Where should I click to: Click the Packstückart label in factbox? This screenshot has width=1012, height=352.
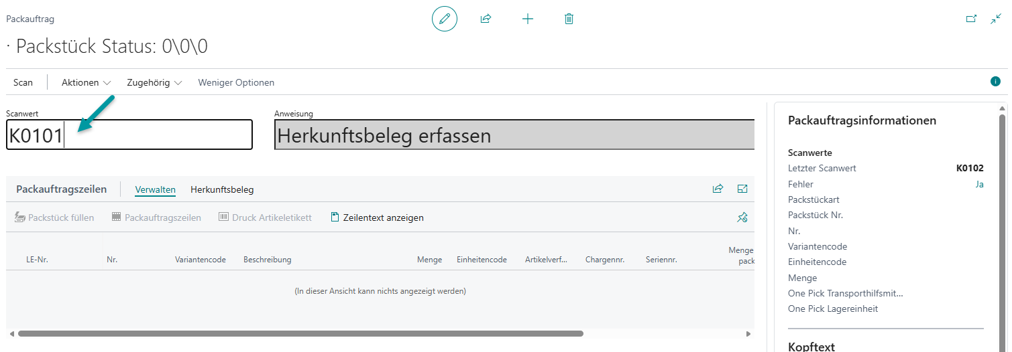click(x=813, y=199)
